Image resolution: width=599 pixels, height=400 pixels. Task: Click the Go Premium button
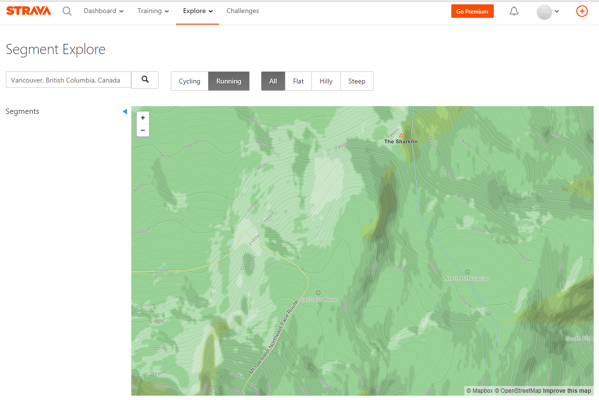[472, 11]
